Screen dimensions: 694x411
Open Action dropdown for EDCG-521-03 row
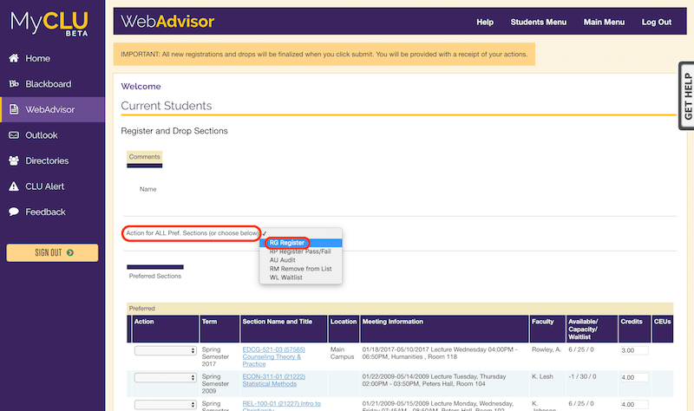166,350
